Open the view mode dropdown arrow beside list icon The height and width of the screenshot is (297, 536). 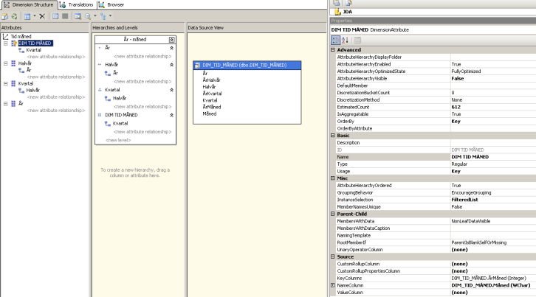(35, 16)
